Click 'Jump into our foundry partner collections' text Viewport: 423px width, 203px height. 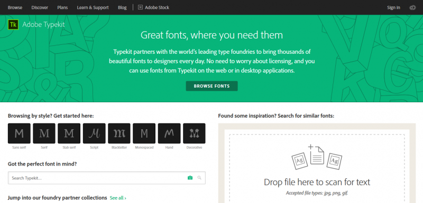(58, 198)
